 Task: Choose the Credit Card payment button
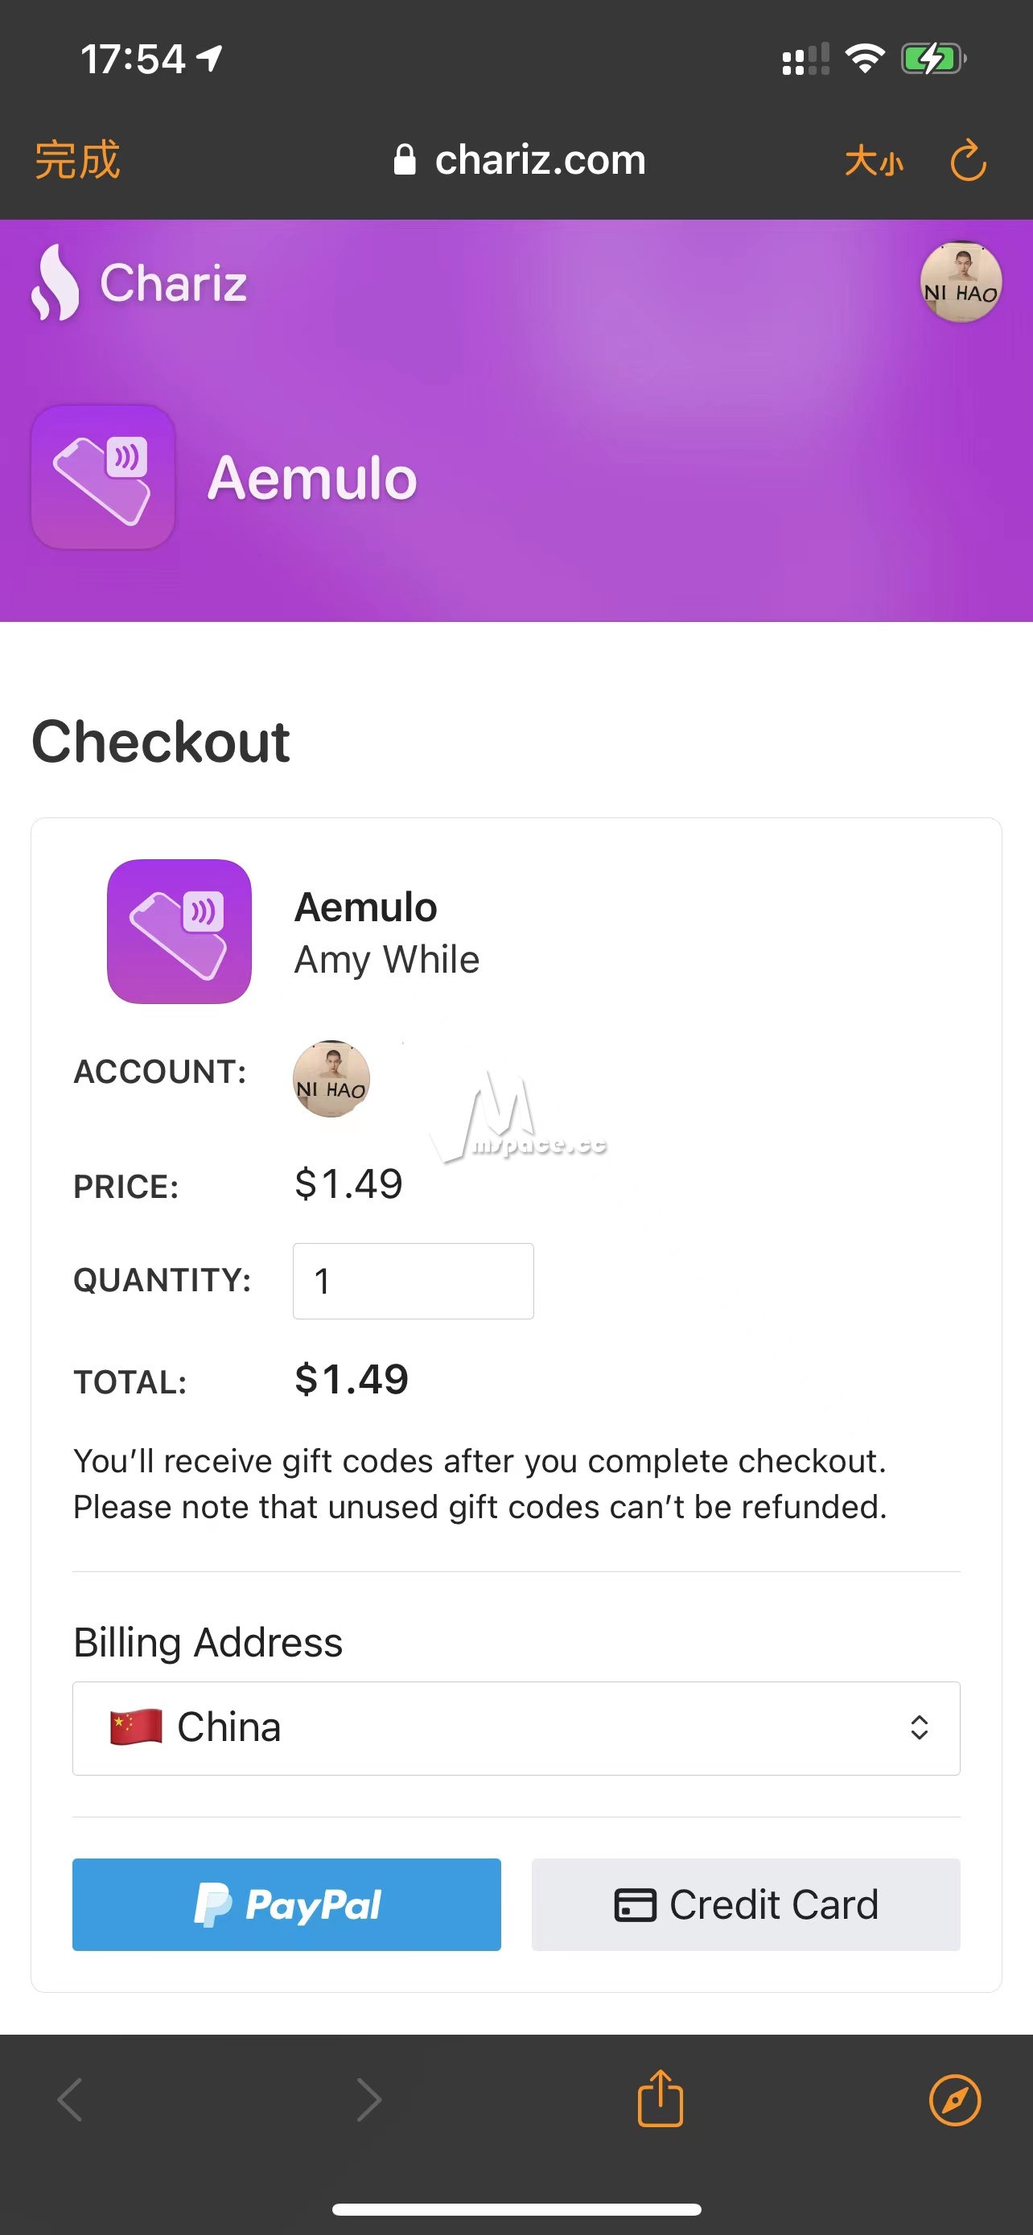(746, 1904)
